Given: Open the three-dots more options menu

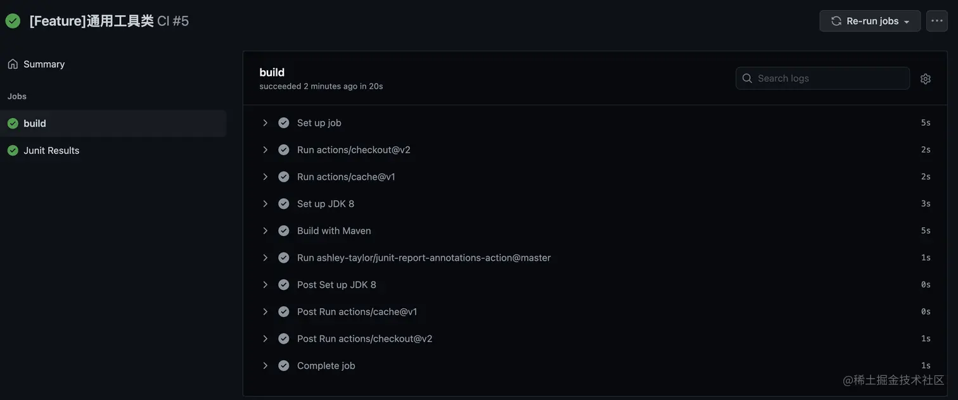Looking at the screenshot, I should (937, 21).
